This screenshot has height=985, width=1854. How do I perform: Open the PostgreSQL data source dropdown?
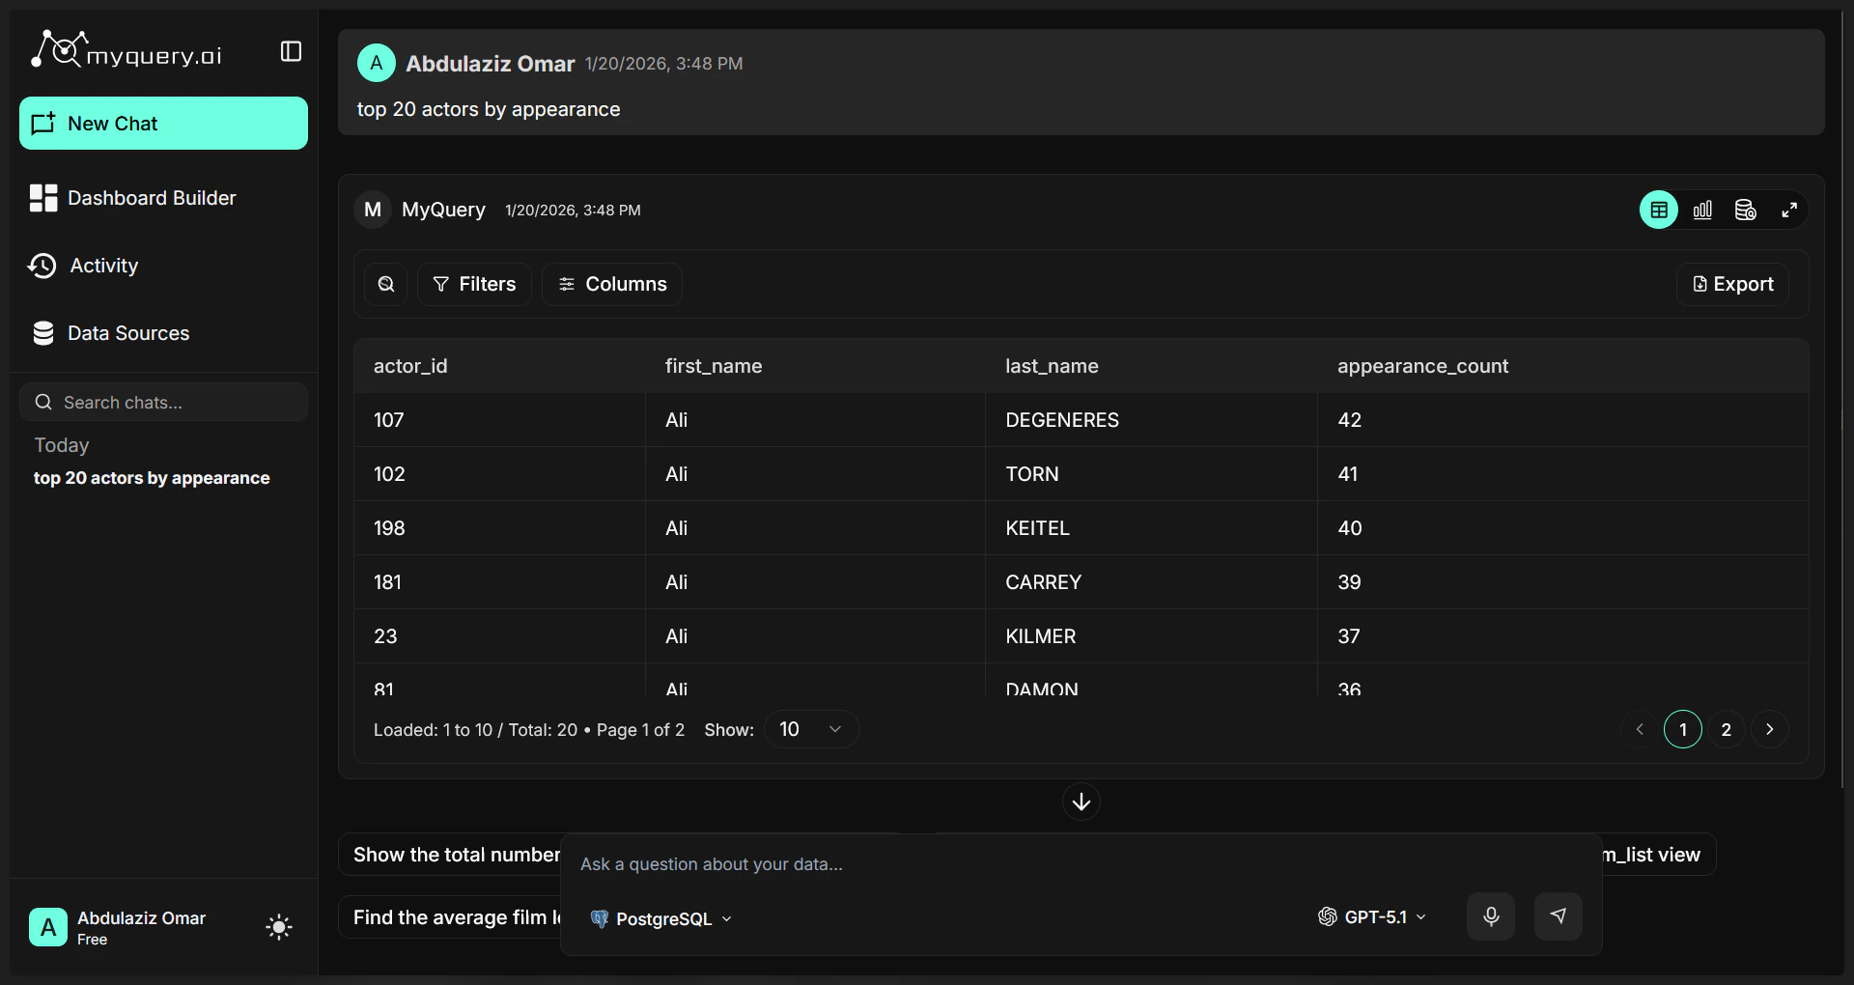click(x=661, y=918)
